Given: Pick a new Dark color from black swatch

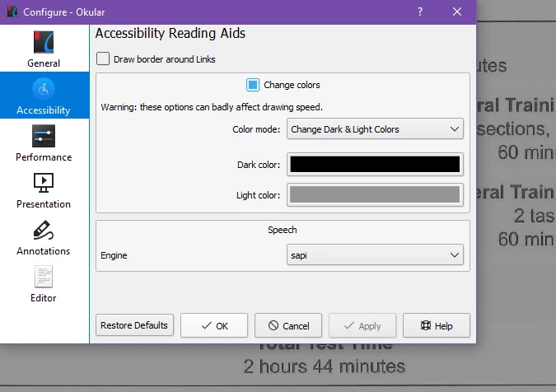Looking at the screenshot, I should 375,164.
